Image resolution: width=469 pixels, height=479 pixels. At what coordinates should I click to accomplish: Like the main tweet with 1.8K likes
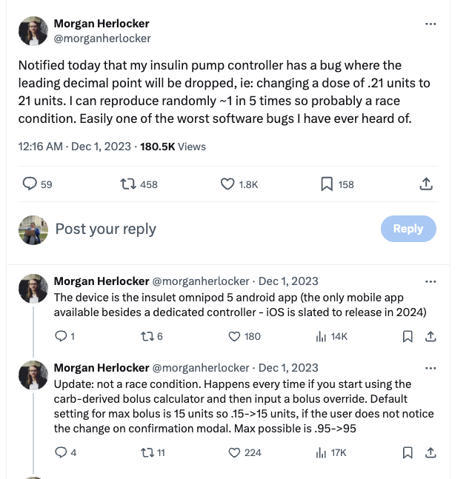228,184
